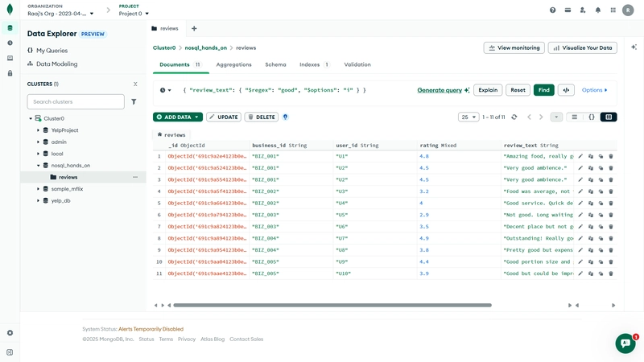644x362 pixels.
Task: Click the lightbulb hint icon beside DELETE
Action: point(285,117)
